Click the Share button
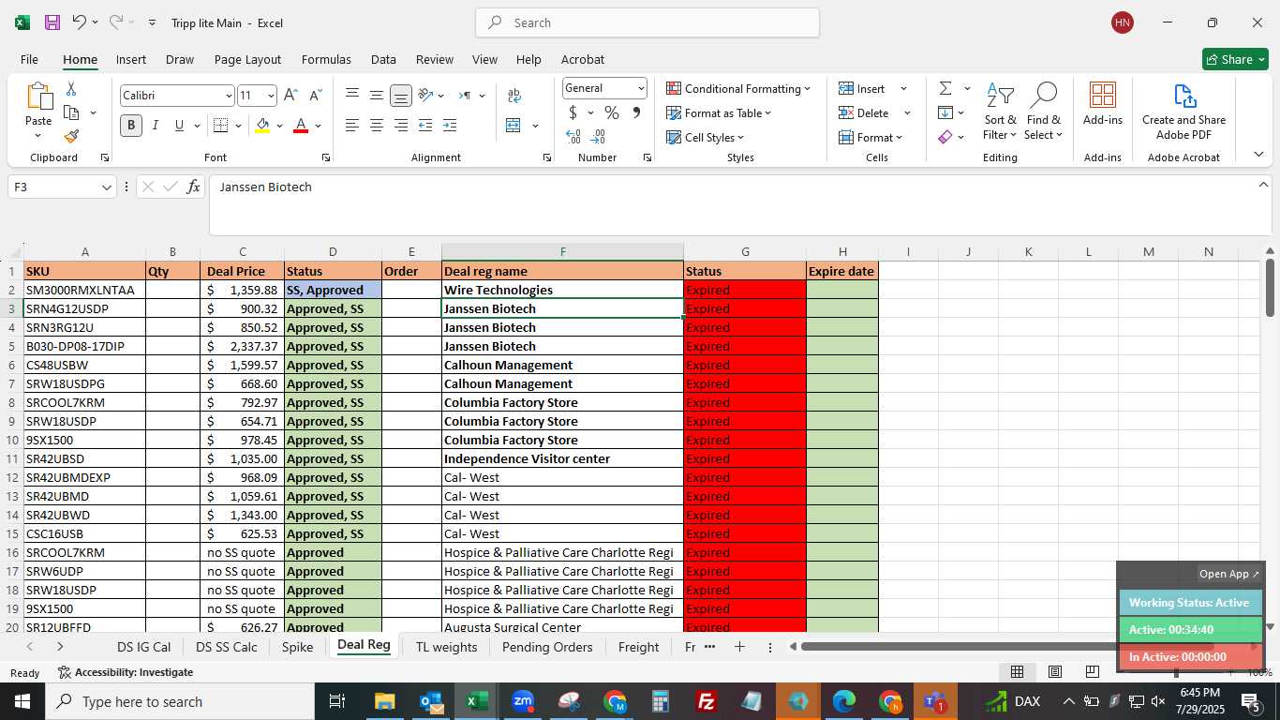The width and height of the screenshot is (1280, 720). coord(1235,59)
